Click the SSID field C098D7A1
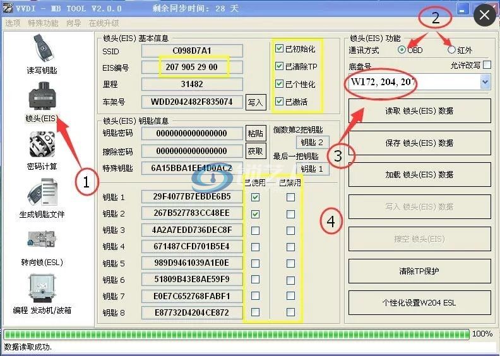Viewport: 500px width, 356px height. pos(192,50)
